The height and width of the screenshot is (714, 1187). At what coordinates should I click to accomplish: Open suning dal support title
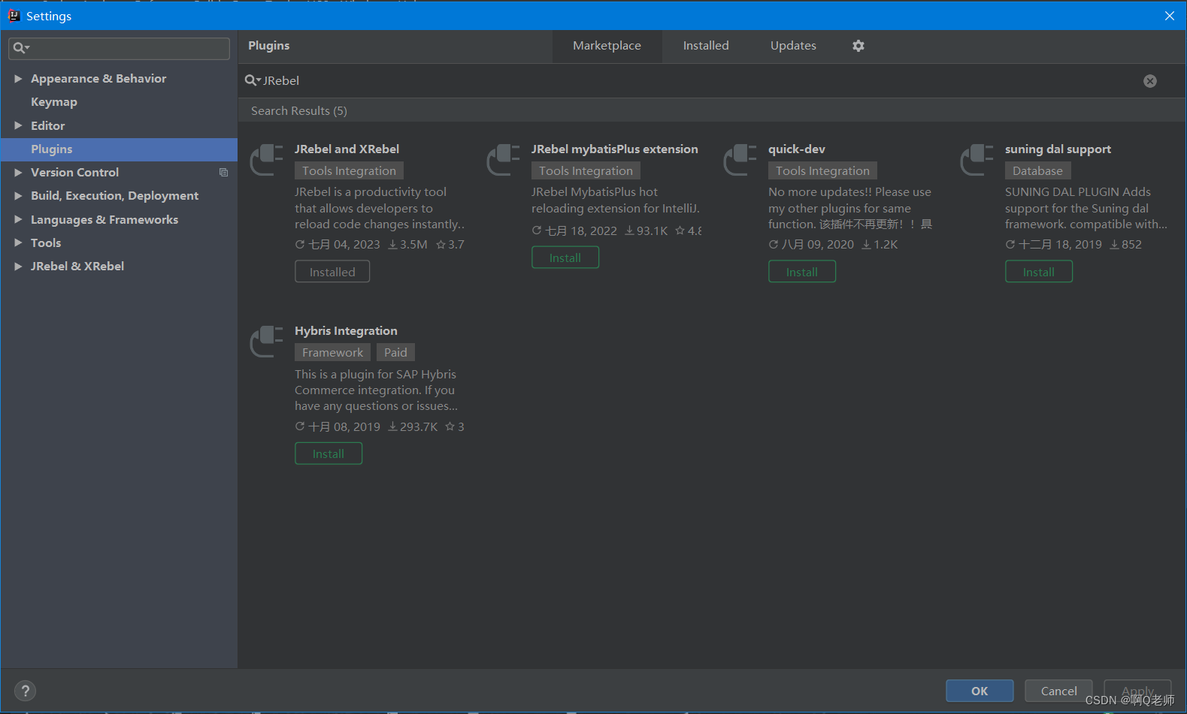click(1058, 149)
